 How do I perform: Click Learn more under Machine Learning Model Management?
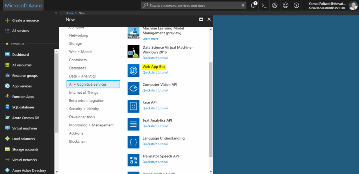click(150, 39)
